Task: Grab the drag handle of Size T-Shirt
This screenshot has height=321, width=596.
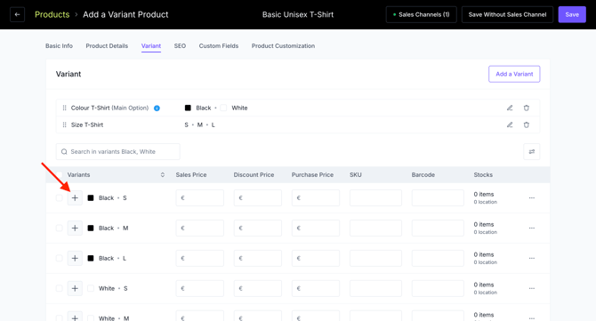Action: click(64, 124)
